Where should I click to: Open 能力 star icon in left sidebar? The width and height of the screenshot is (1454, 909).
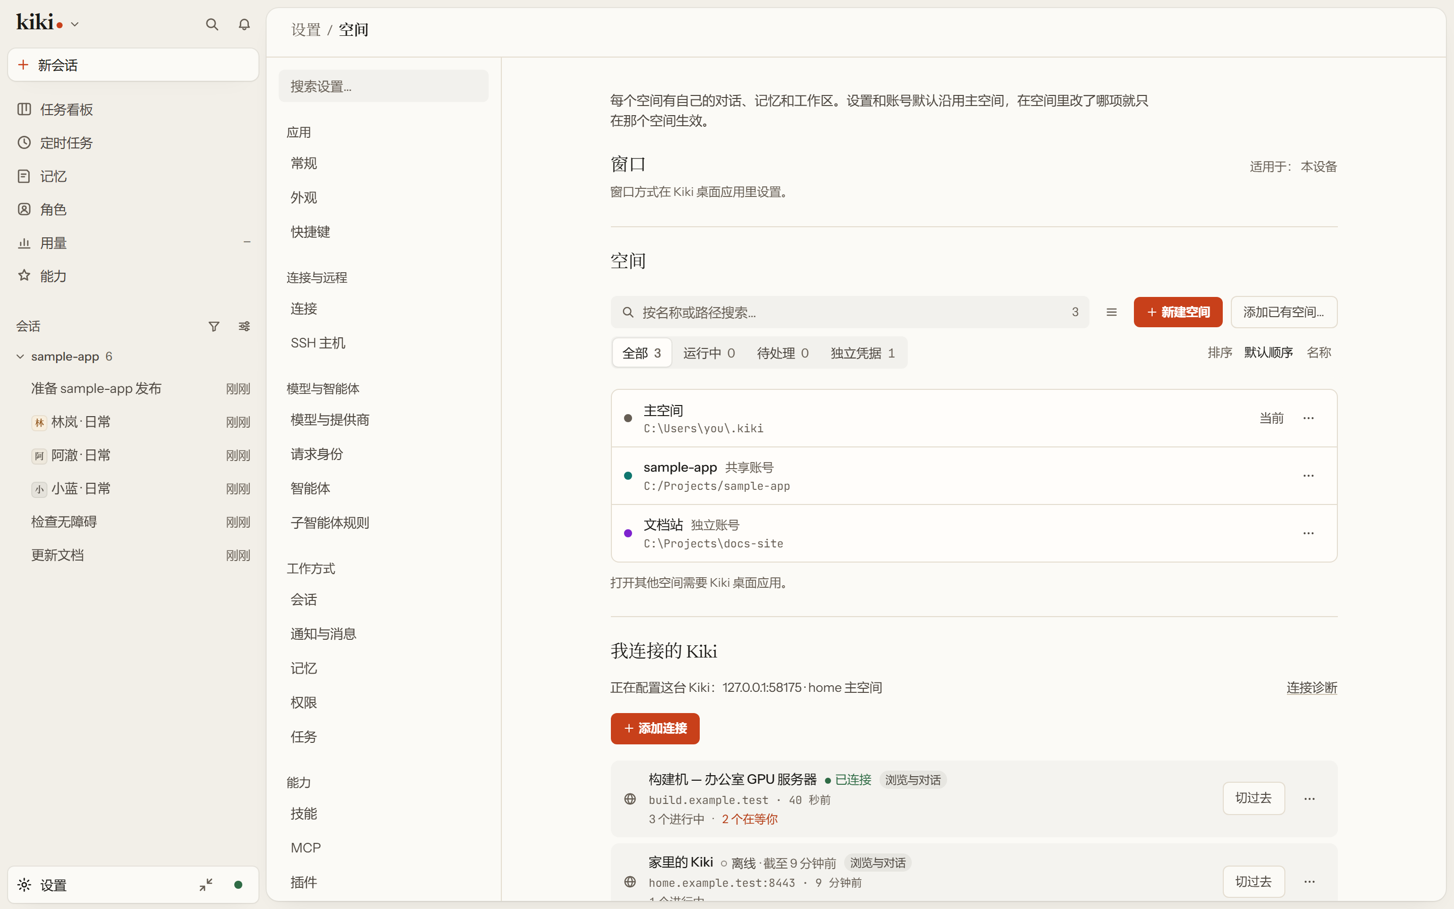click(x=24, y=275)
